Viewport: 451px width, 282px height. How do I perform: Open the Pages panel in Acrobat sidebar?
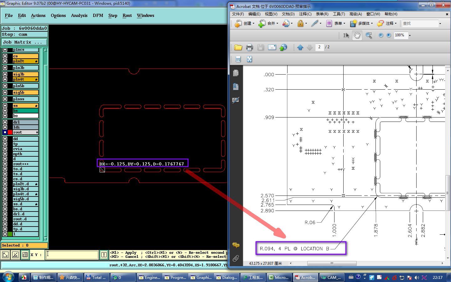point(236,73)
